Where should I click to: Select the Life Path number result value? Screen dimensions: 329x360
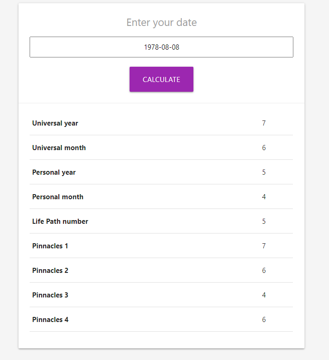[264, 221]
